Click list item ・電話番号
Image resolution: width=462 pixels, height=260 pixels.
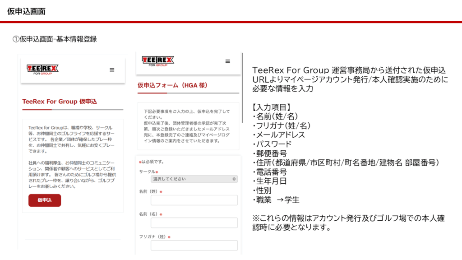(270, 172)
